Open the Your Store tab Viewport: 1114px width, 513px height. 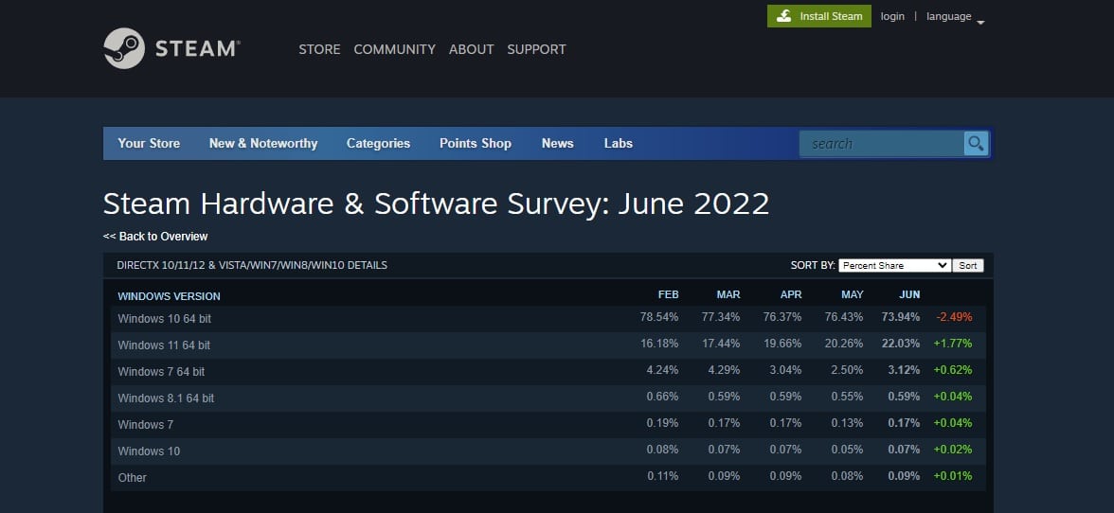[150, 143]
